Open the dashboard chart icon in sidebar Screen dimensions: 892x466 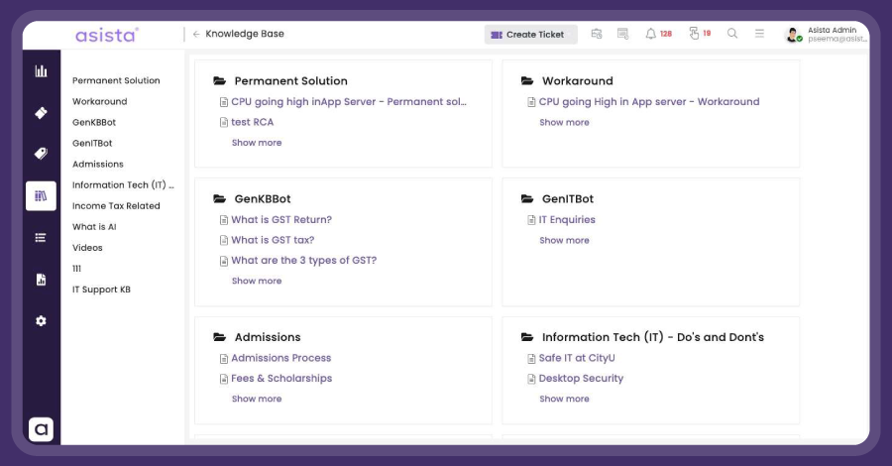[41, 71]
